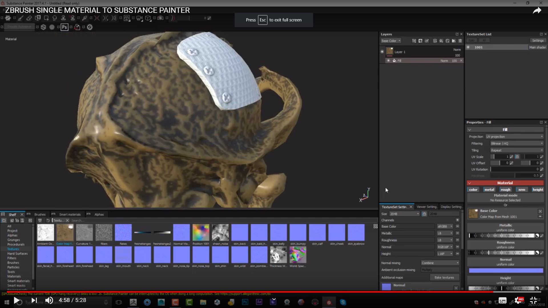Screen dimensions: 548x308
Task: Toggle Layer 1 visibility
Action: pos(382,52)
